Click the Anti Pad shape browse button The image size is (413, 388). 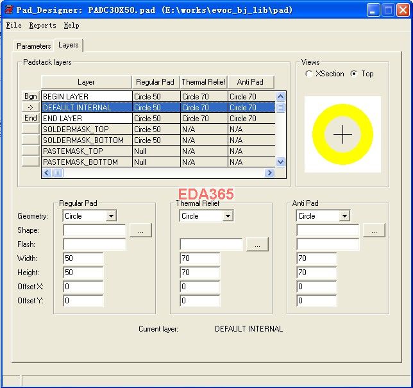pyautogui.click(x=374, y=230)
